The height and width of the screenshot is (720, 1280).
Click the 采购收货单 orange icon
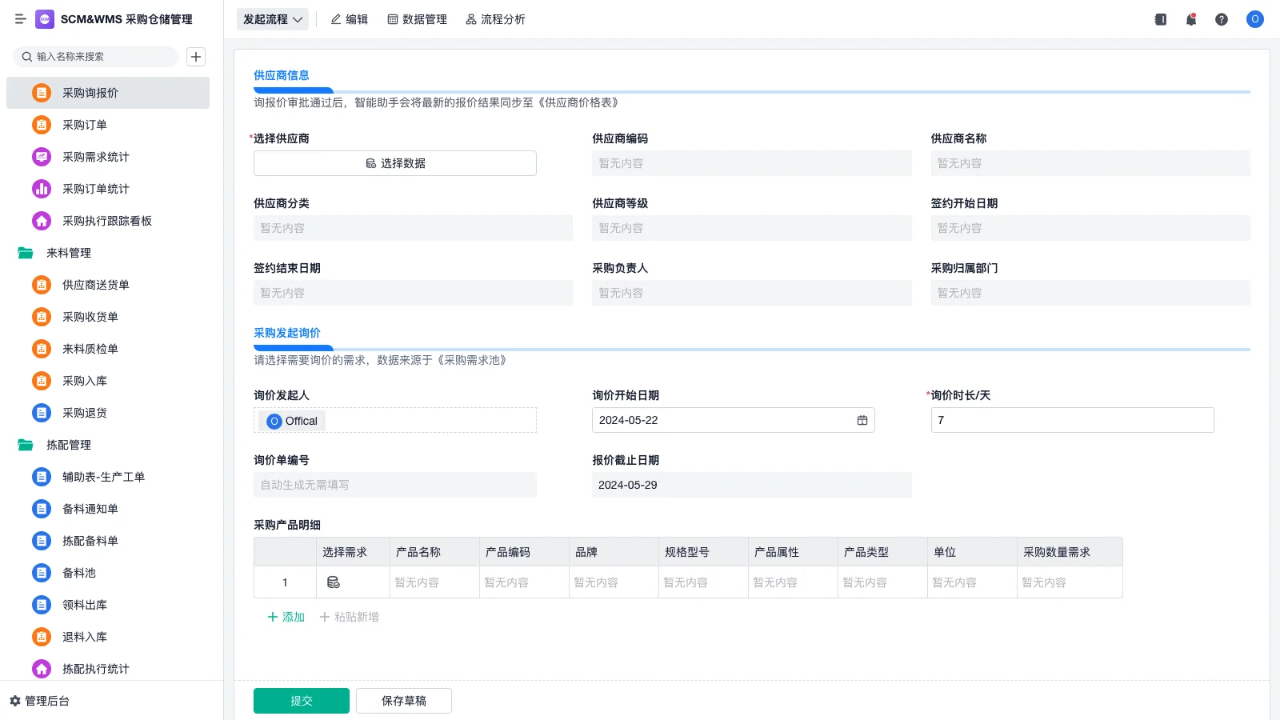[42, 317]
